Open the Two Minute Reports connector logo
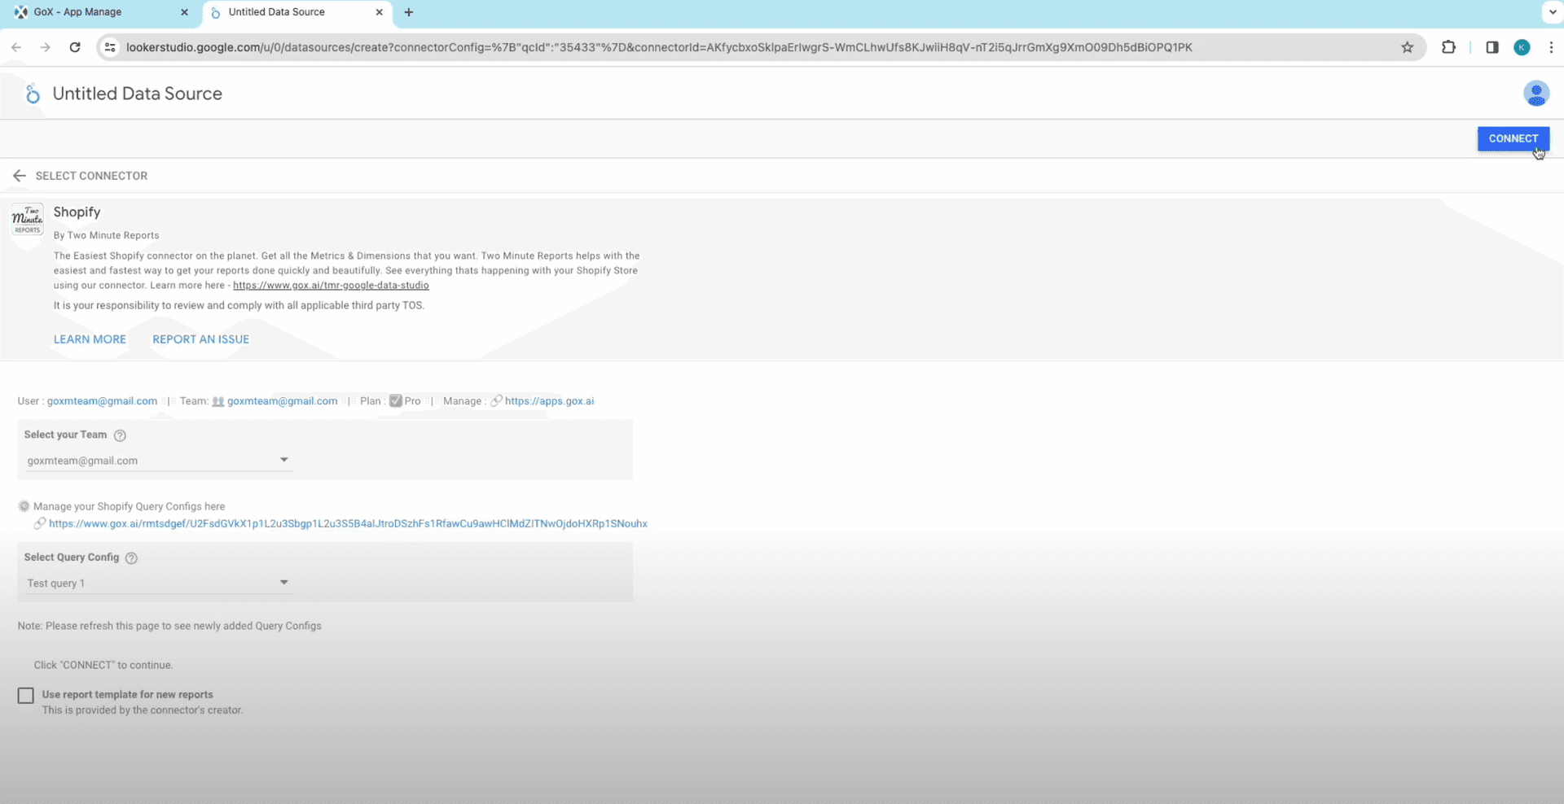Image resolution: width=1564 pixels, height=804 pixels. point(27,220)
